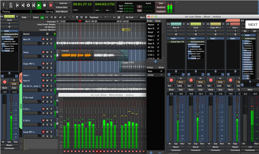Mute the Bass DI track with M
The width and height of the screenshot is (259, 154).
point(47,39)
